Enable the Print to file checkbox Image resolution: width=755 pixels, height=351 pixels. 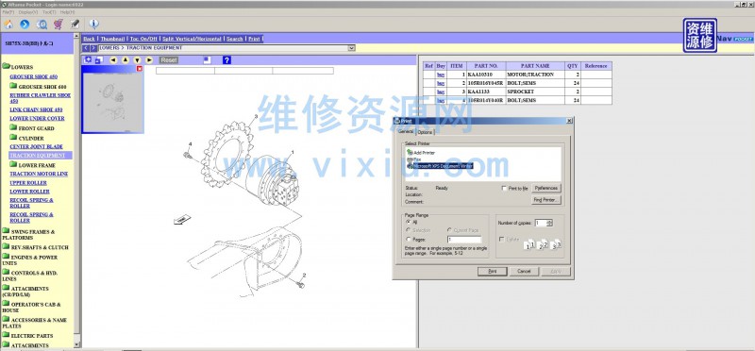click(504, 189)
